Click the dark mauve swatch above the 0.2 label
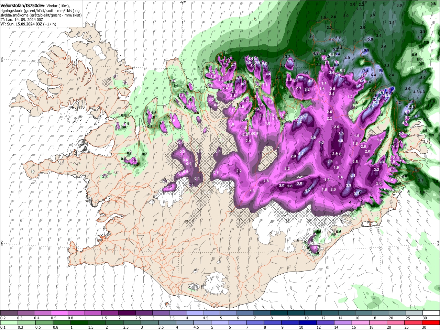The image size is (440, 330). click(9, 313)
